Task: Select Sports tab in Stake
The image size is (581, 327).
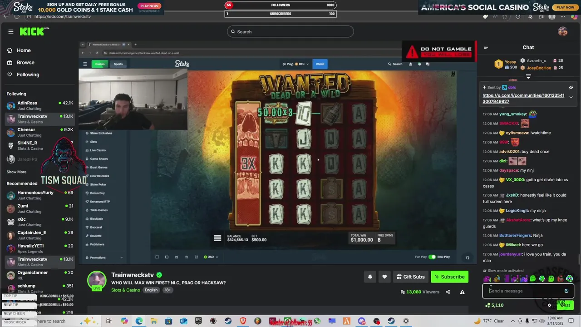Action: point(118,64)
